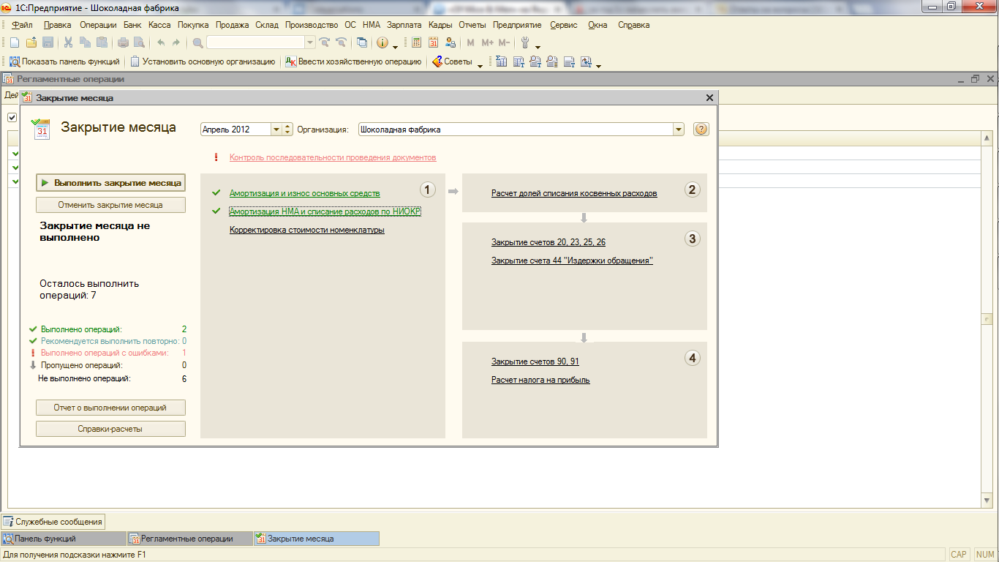Click the Undo arrow icon
This screenshot has width=999, height=562.
pos(161,42)
